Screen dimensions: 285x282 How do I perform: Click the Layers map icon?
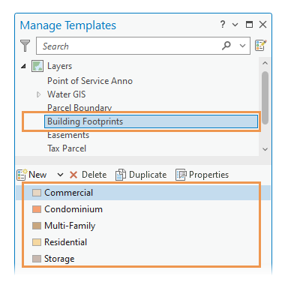[37, 66]
